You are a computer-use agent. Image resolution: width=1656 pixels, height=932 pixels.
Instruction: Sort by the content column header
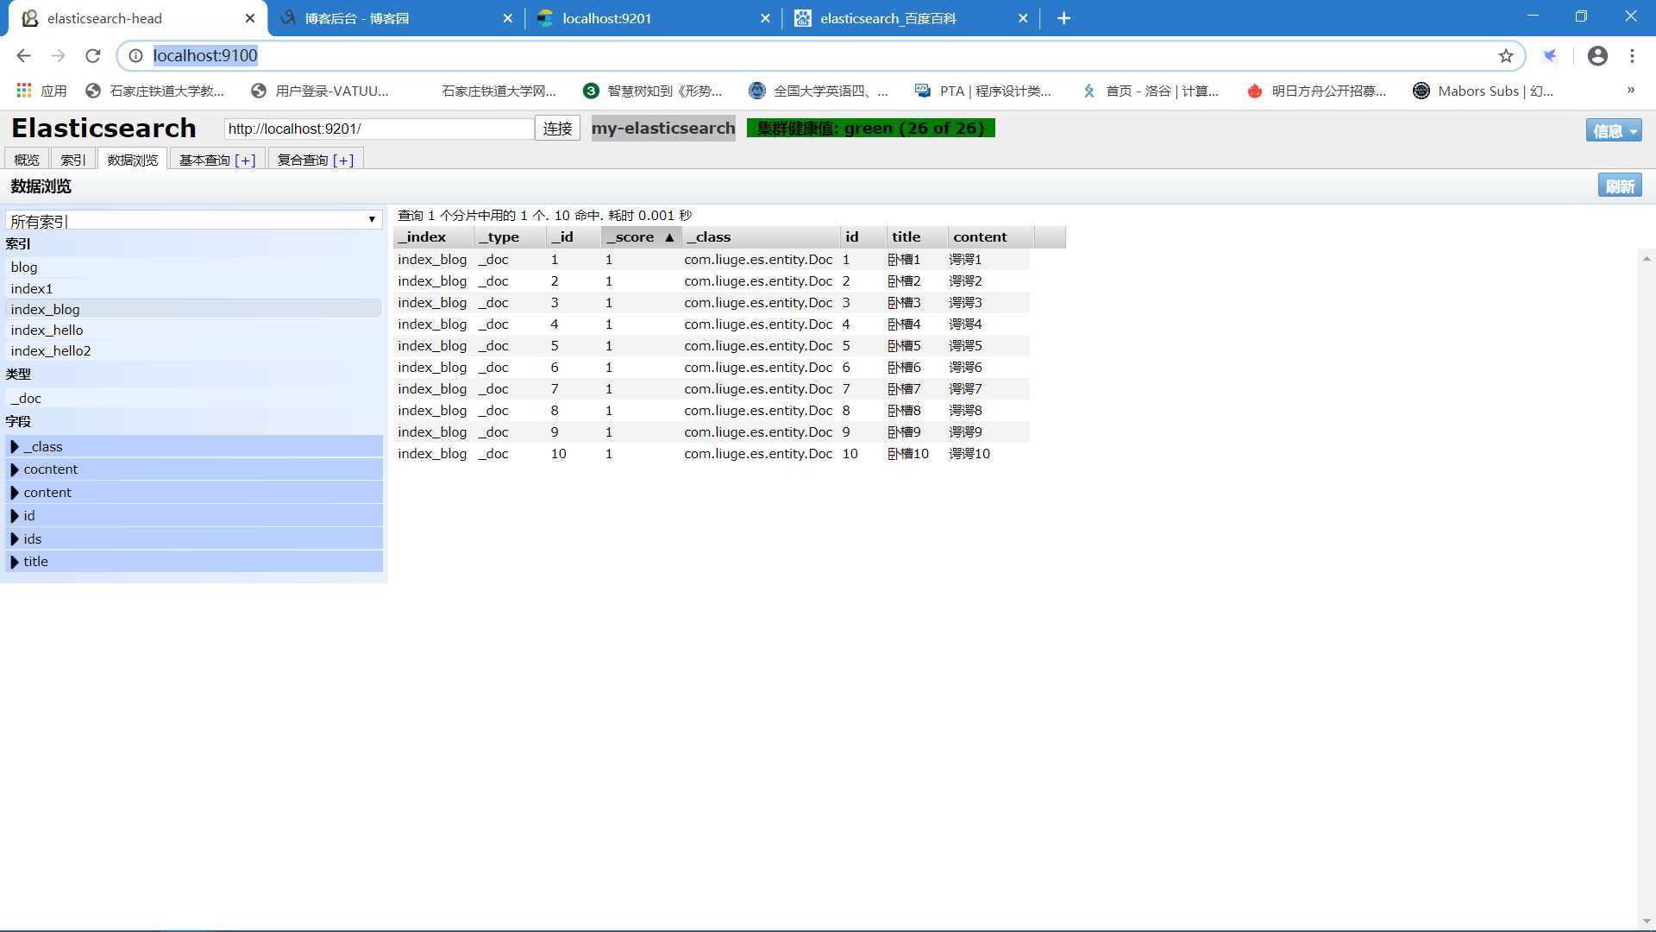pos(990,236)
